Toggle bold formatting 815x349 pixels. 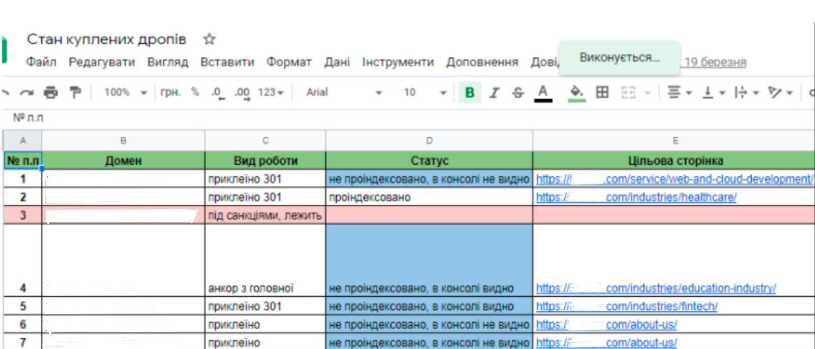470,93
